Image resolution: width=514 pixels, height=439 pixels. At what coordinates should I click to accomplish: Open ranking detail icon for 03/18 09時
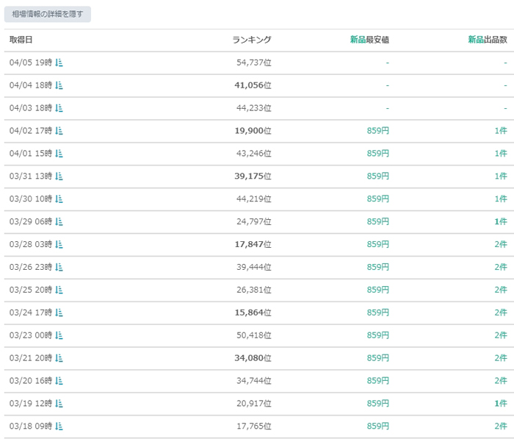(x=59, y=426)
